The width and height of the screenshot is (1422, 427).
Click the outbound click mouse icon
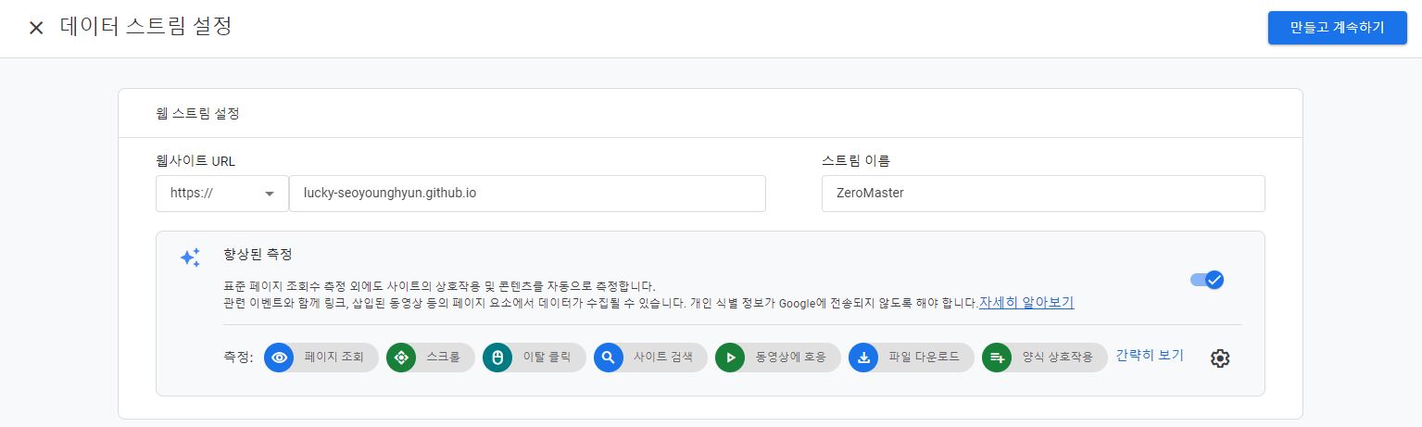tap(497, 358)
